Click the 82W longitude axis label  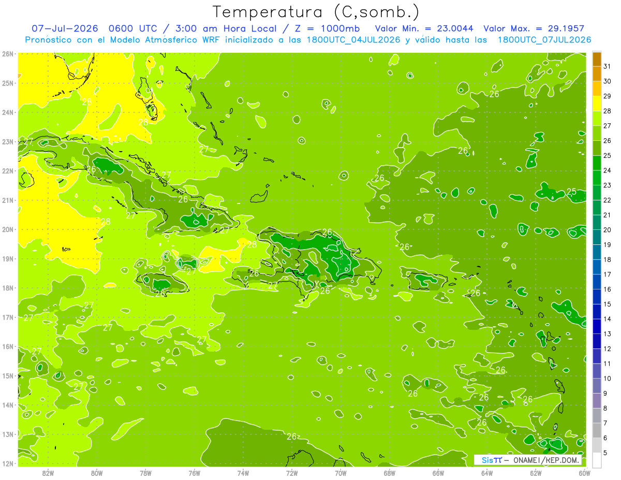click(x=48, y=473)
